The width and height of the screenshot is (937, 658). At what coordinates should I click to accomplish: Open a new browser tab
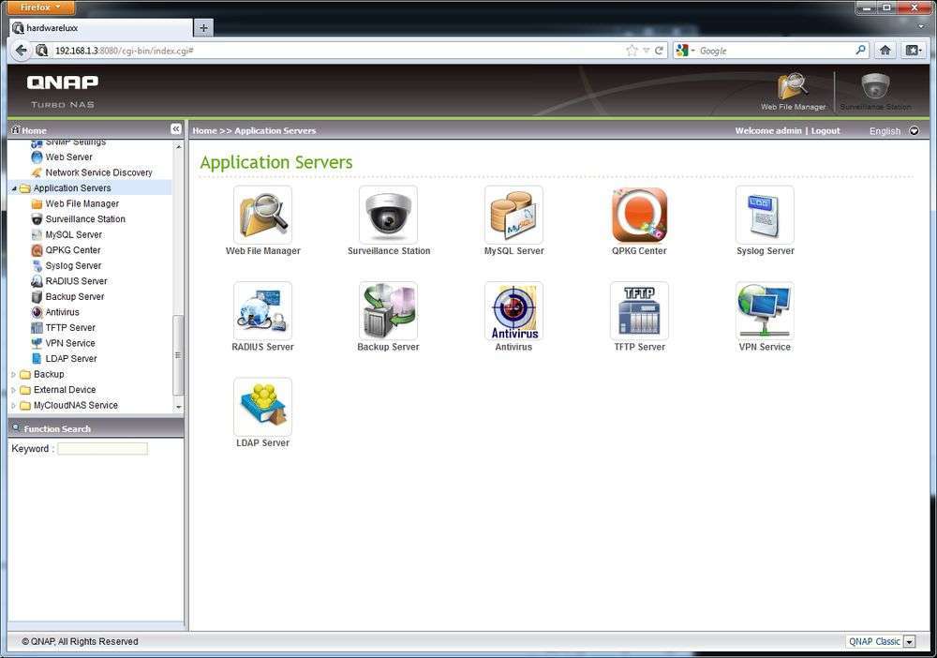point(203,27)
